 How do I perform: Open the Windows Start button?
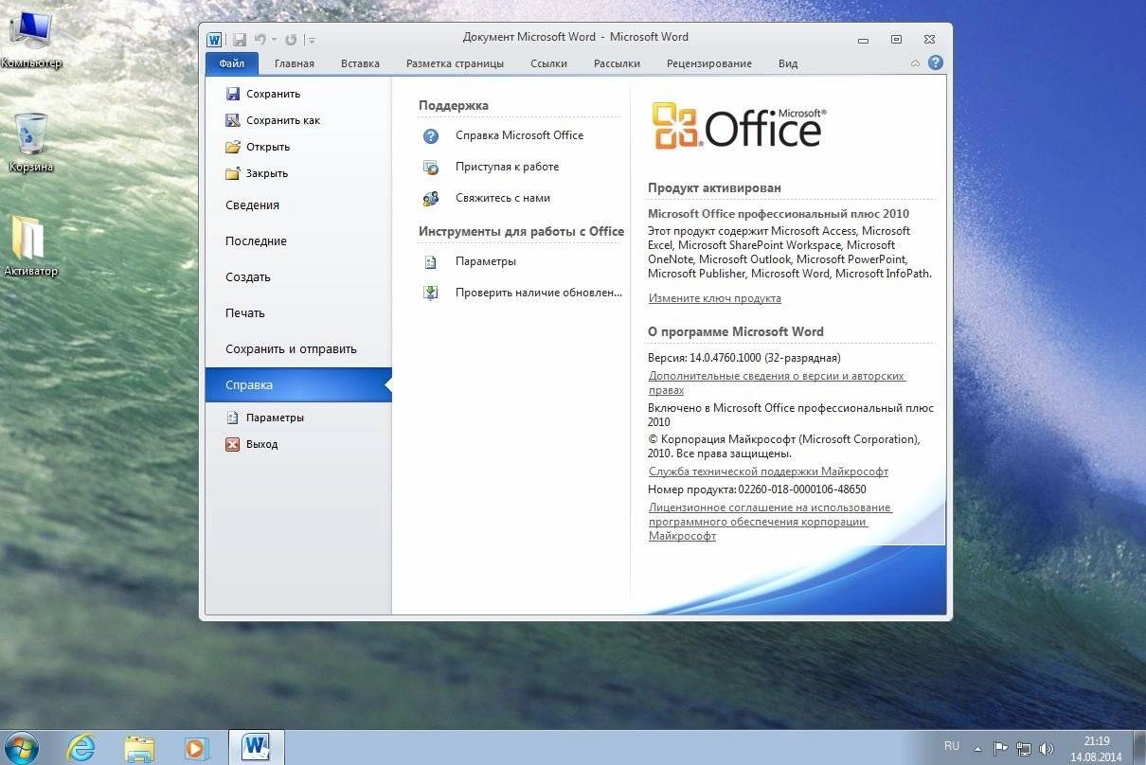click(21, 747)
